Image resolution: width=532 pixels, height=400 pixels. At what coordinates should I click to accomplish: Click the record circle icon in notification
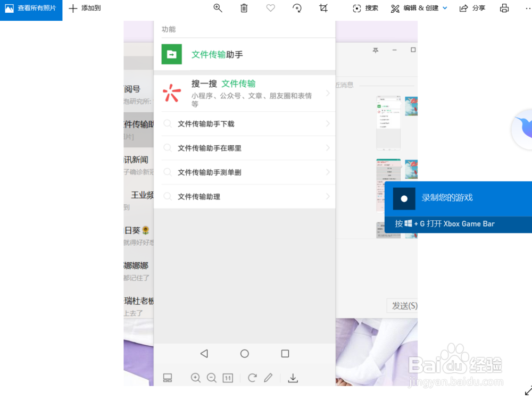pos(404,199)
